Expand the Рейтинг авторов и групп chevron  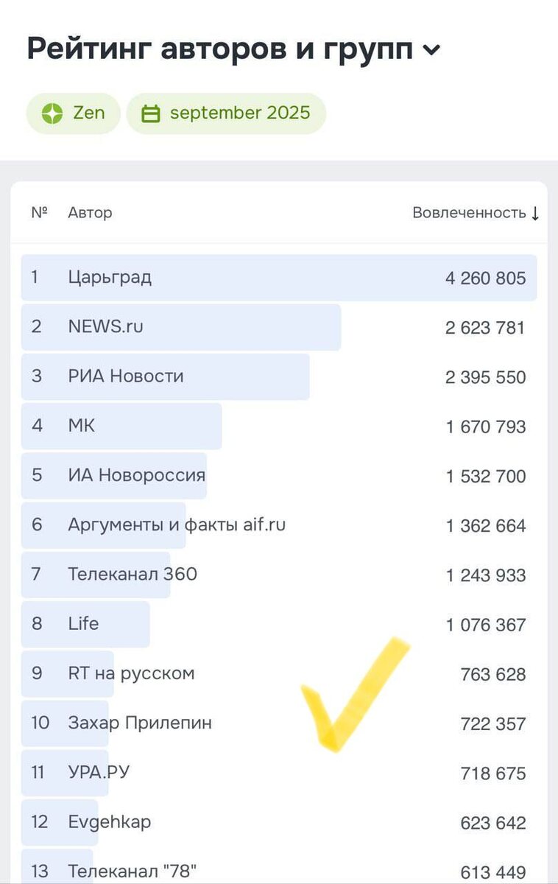click(x=431, y=50)
